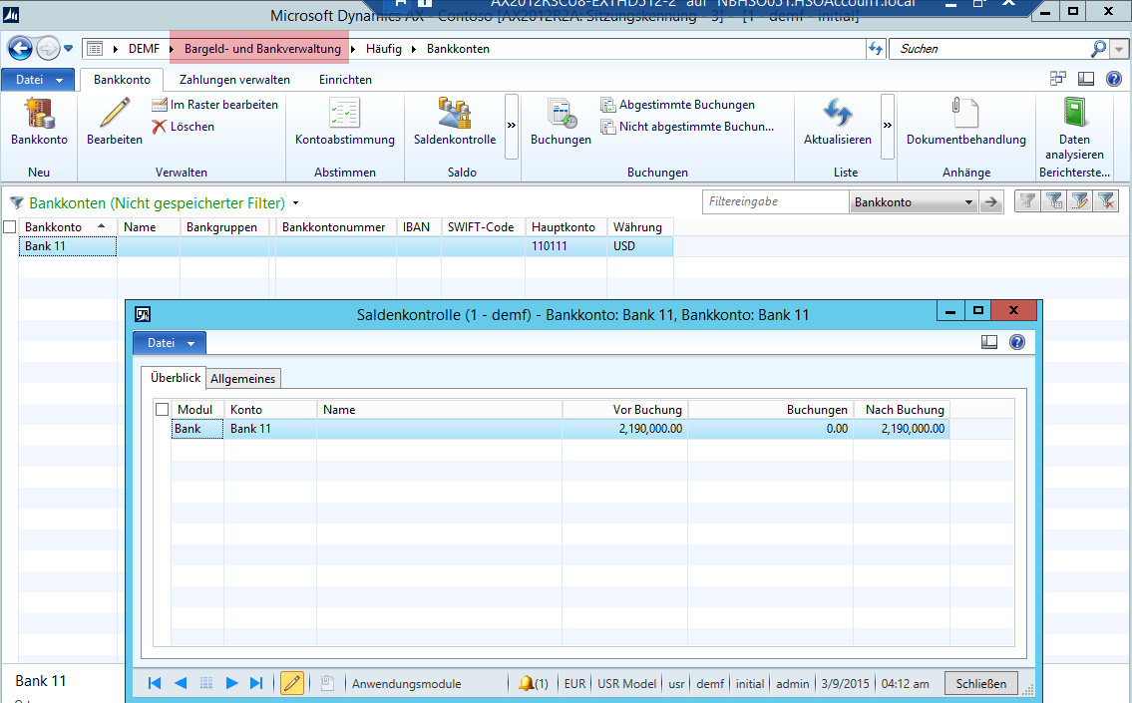The image size is (1132, 703).
Task: Toggle the edit mode pencil in status bar
Action: tap(292, 683)
